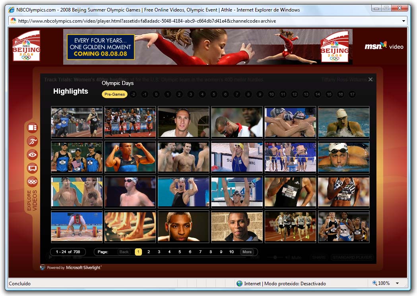Go to page 5 of highlights
This screenshot has width=417, height=296.
pyautogui.click(x=180, y=252)
